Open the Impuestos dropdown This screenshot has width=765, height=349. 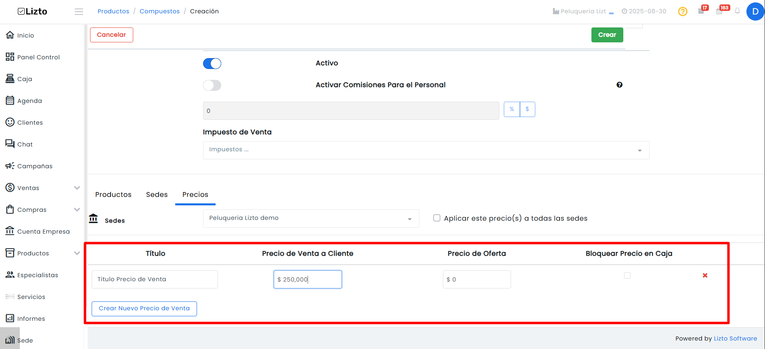pos(426,150)
